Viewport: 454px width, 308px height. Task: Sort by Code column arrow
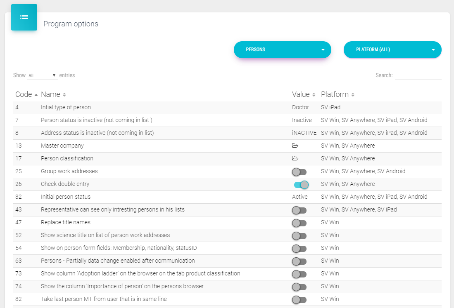36,95
